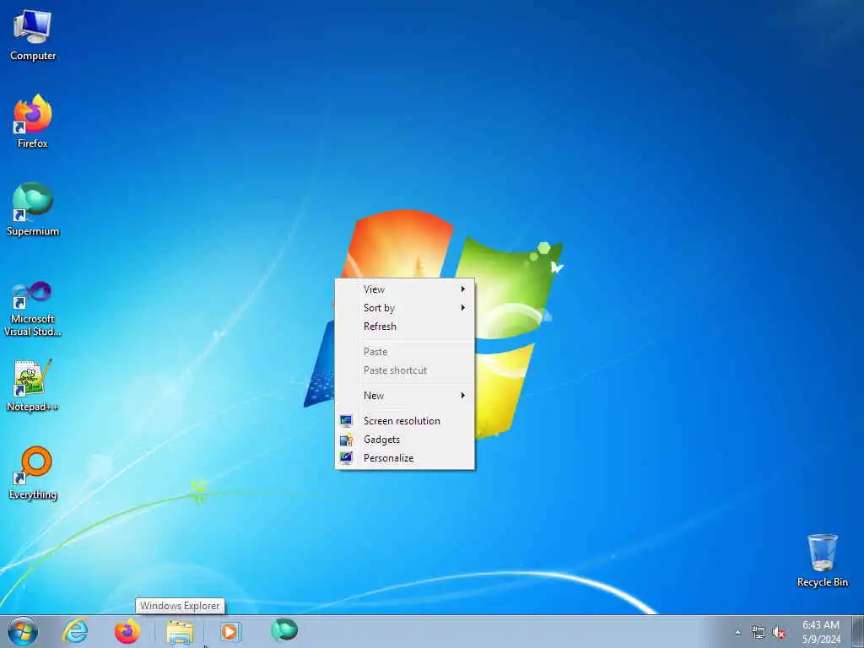The image size is (864, 648).
Task: Click the Gadgets menu icon
Action: 346,440
